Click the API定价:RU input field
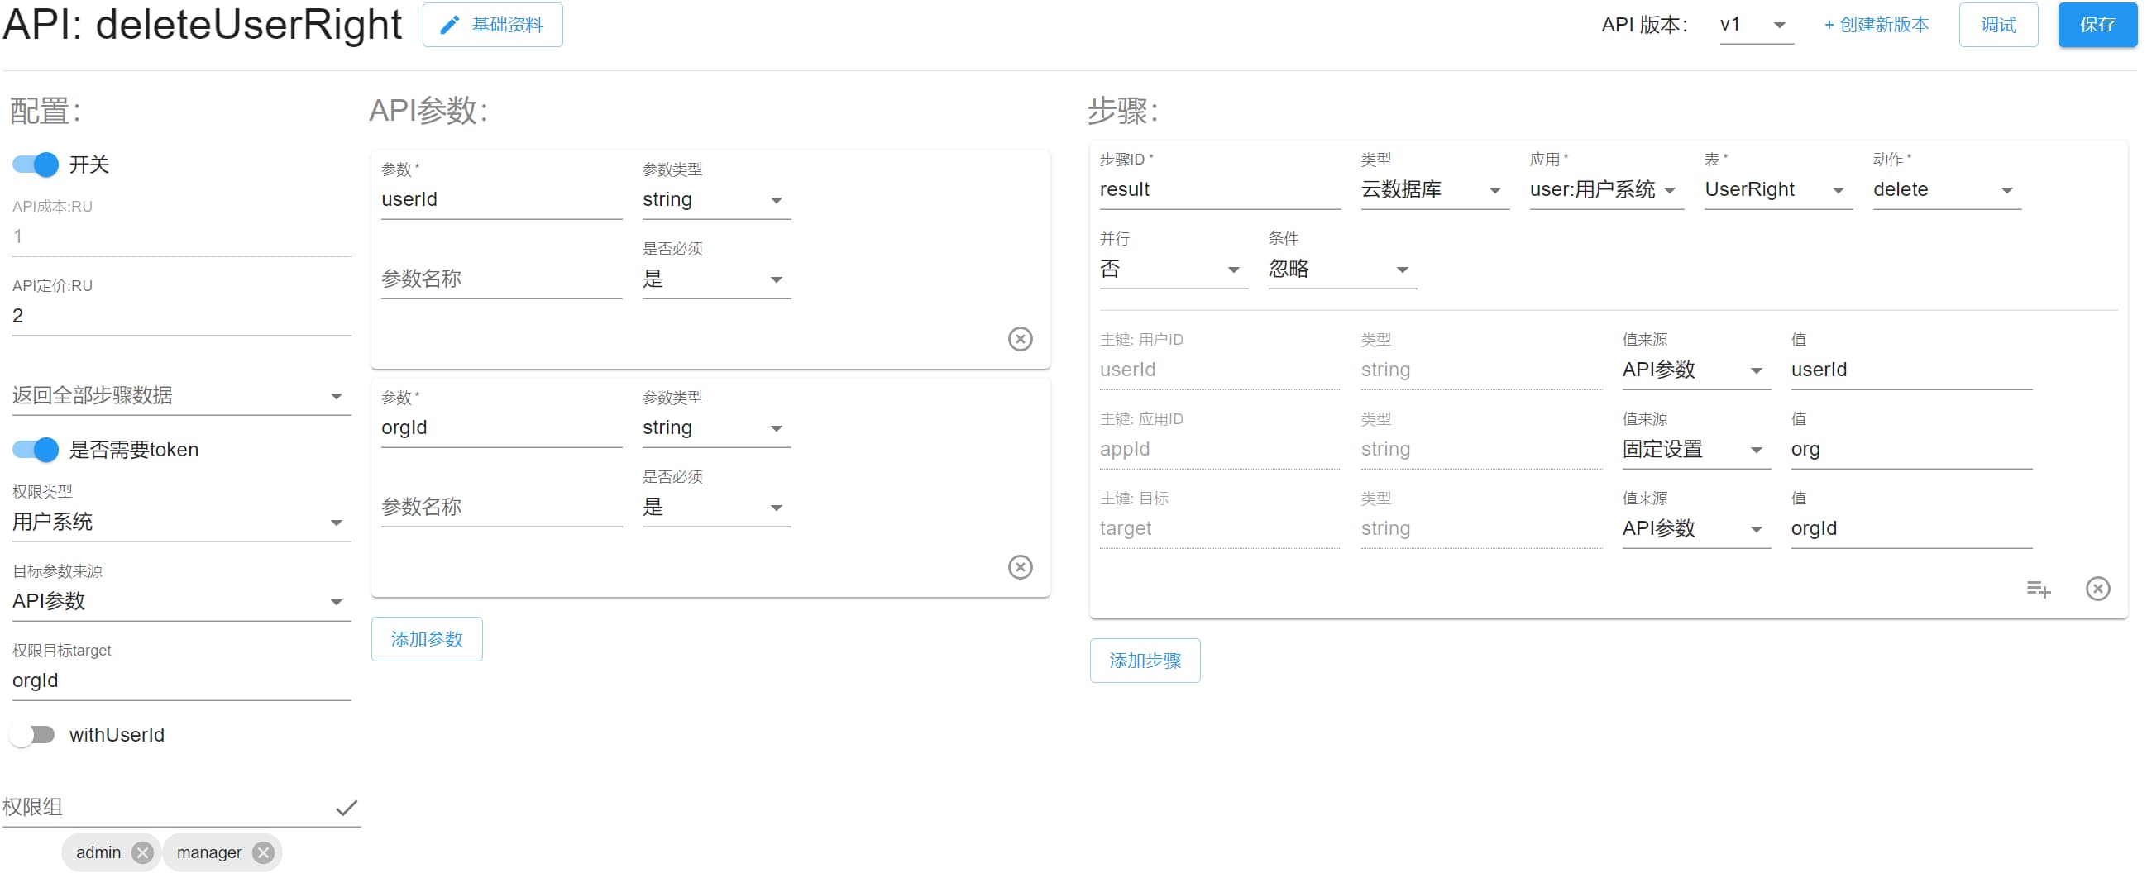Image resolution: width=2147 pixels, height=878 pixels. (x=182, y=316)
